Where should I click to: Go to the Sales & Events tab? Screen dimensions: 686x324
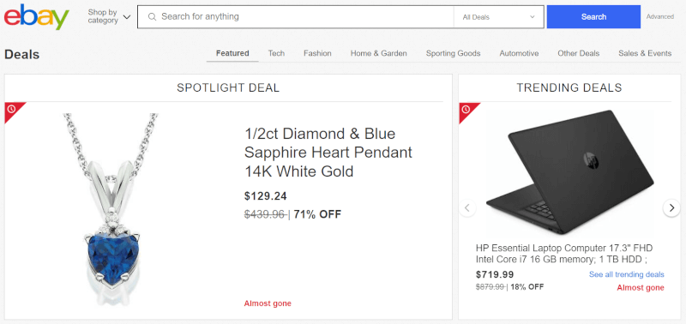pos(645,53)
